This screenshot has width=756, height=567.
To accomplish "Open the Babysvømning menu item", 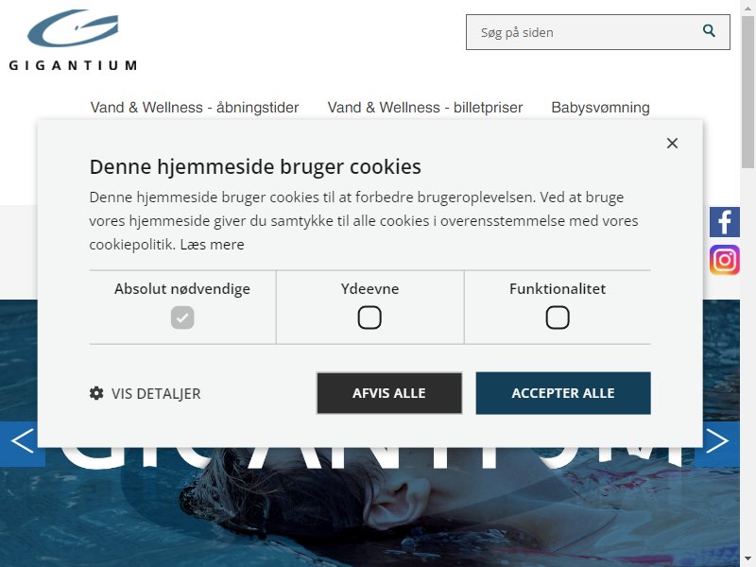I will point(601,107).
